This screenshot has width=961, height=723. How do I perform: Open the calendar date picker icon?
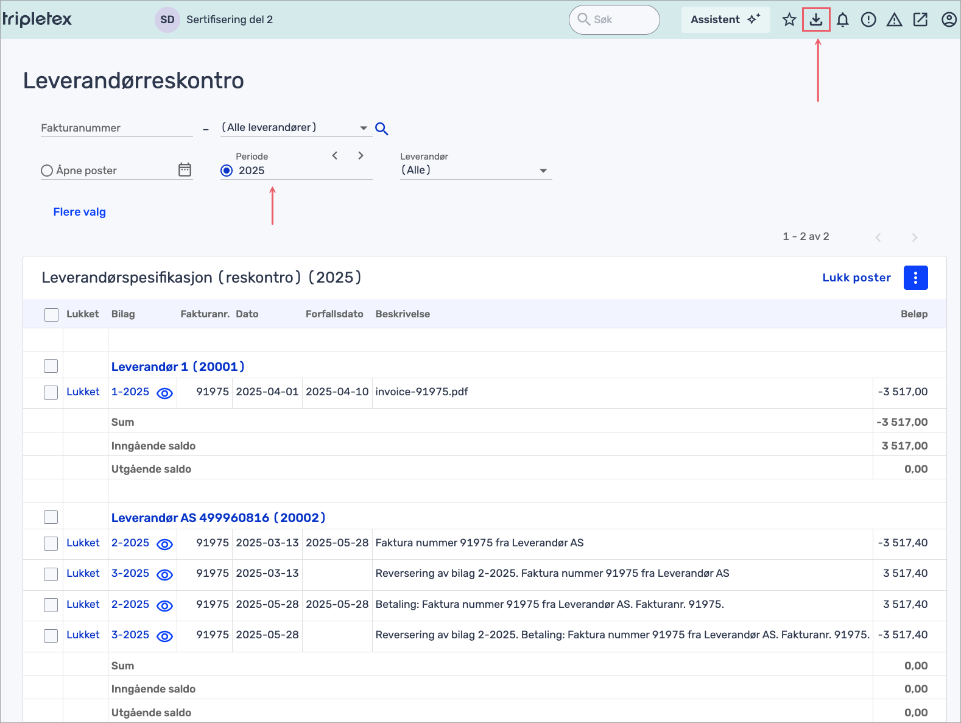185,170
